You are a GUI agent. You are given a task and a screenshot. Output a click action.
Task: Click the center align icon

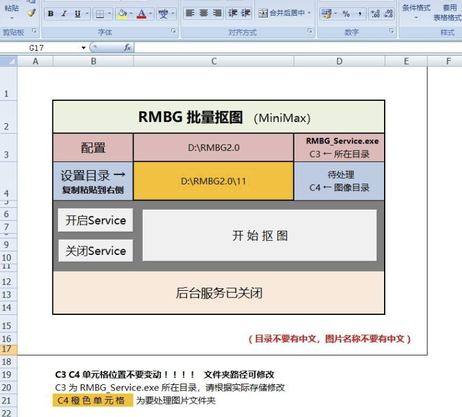pos(203,13)
